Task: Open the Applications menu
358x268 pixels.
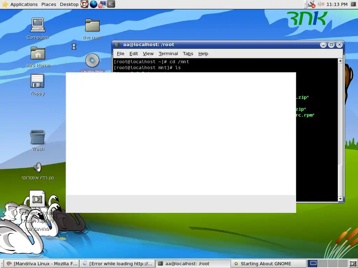Action: (x=24, y=4)
